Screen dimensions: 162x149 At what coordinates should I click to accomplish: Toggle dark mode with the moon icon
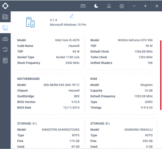coord(96,6)
